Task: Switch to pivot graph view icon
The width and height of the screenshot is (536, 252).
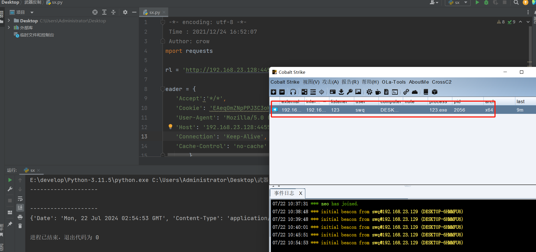Action: click(304, 92)
